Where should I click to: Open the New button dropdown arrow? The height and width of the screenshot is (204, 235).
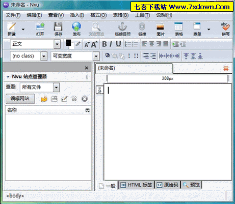pos(23,30)
